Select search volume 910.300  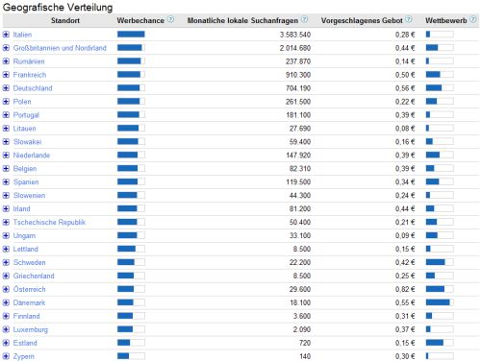click(298, 75)
